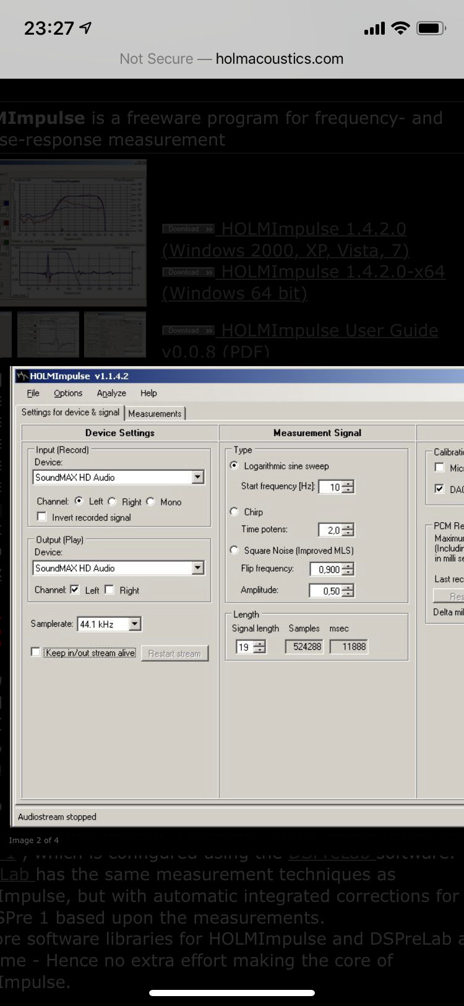Switch to the Measurements tab

(155, 413)
